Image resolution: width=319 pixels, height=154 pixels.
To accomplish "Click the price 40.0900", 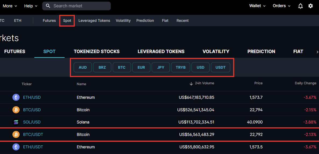I will (x=254, y=122).
